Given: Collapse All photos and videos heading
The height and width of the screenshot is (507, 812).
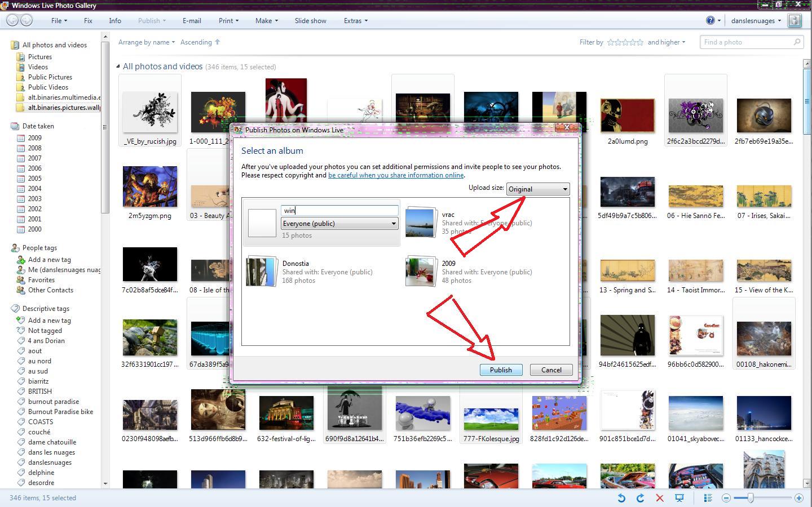Looking at the screenshot, I should pyautogui.click(x=118, y=66).
